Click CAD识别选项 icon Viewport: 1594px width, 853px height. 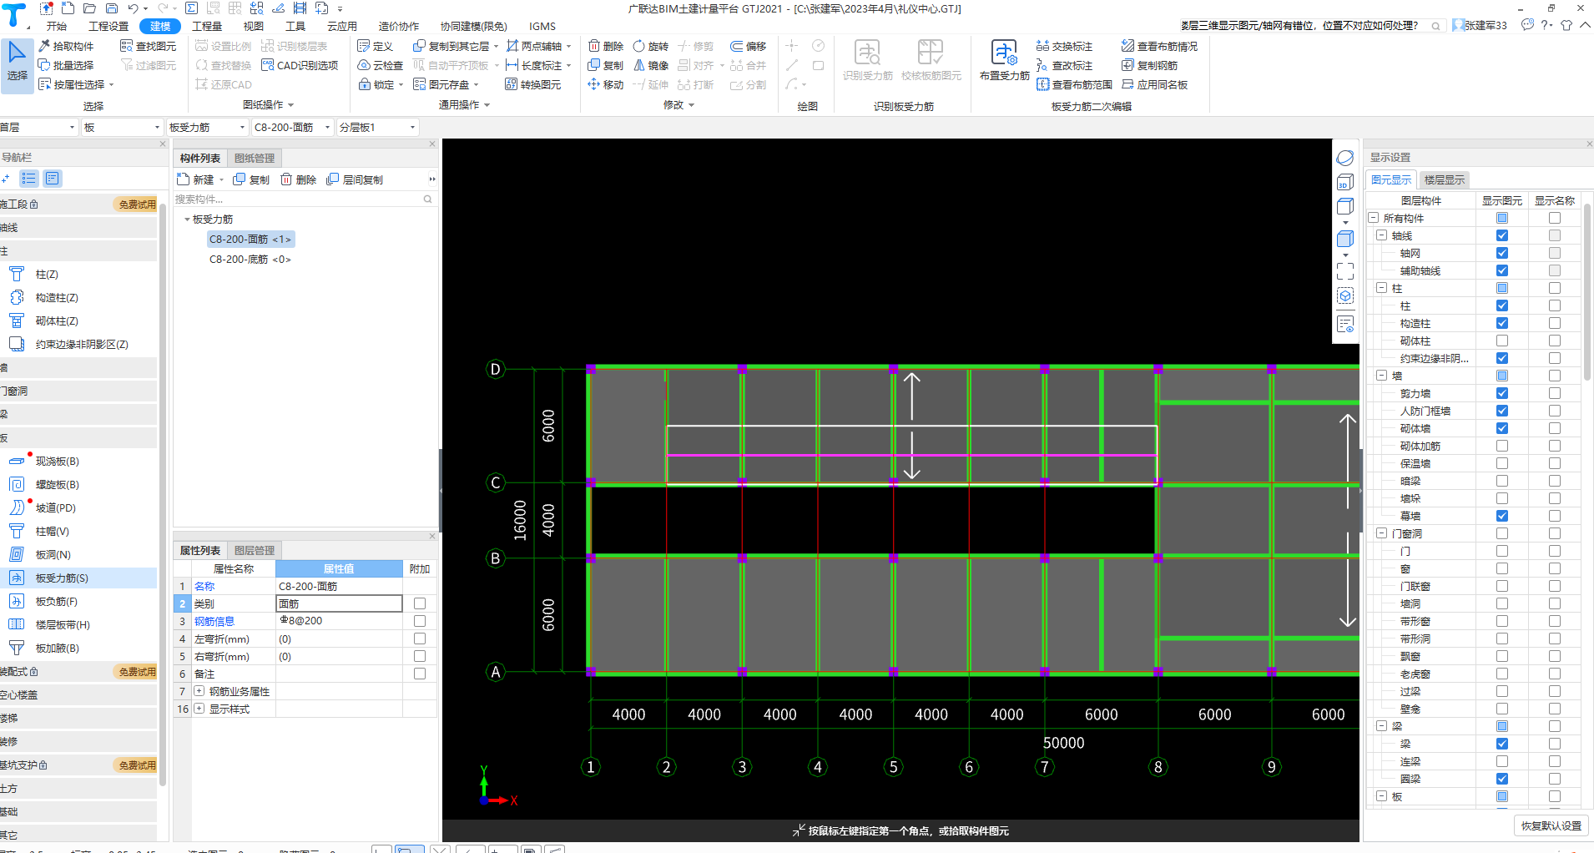pos(268,65)
